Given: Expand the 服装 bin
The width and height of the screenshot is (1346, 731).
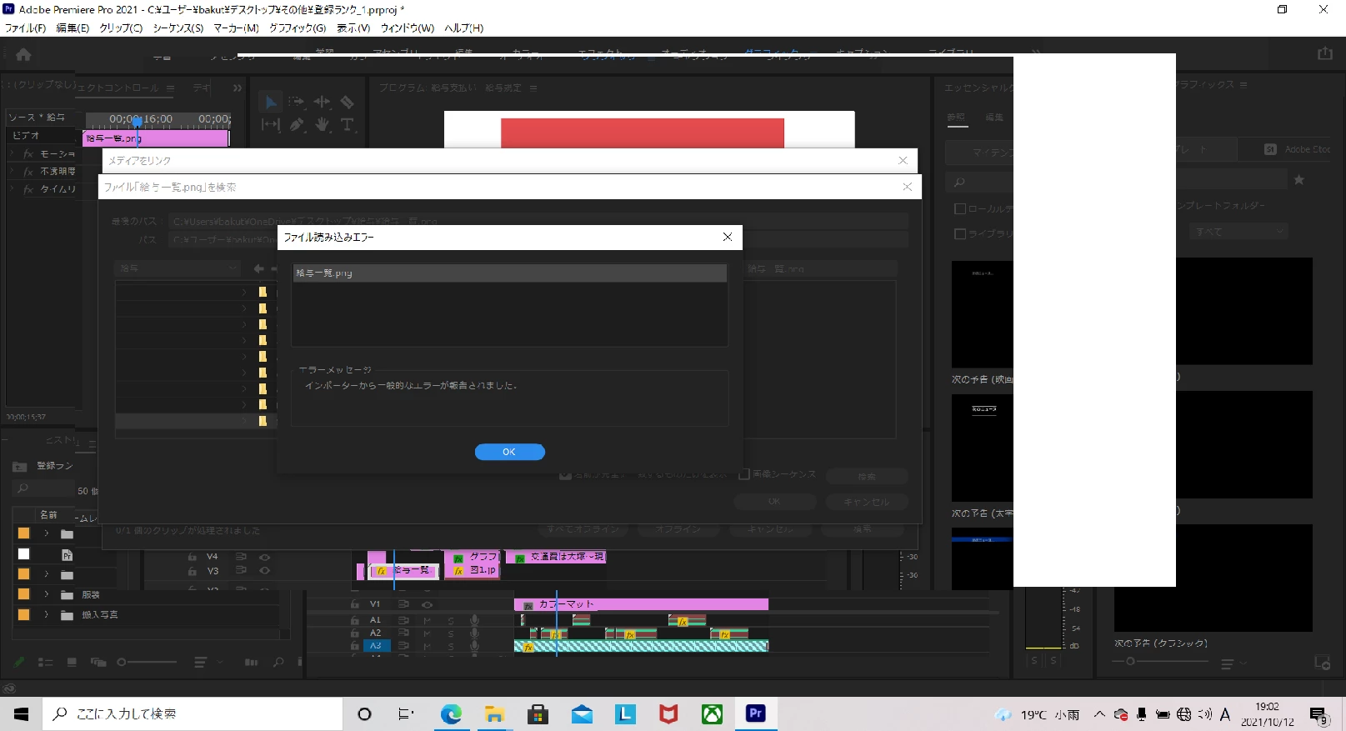Looking at the screenshot, I should coord(47,594).
